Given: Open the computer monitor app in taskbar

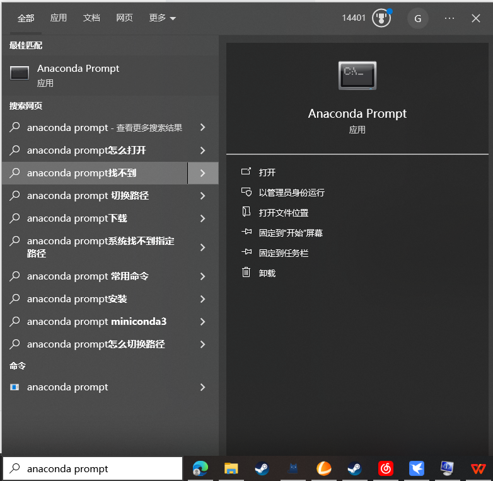Looking at the screenshot, I should pos(447,468).
